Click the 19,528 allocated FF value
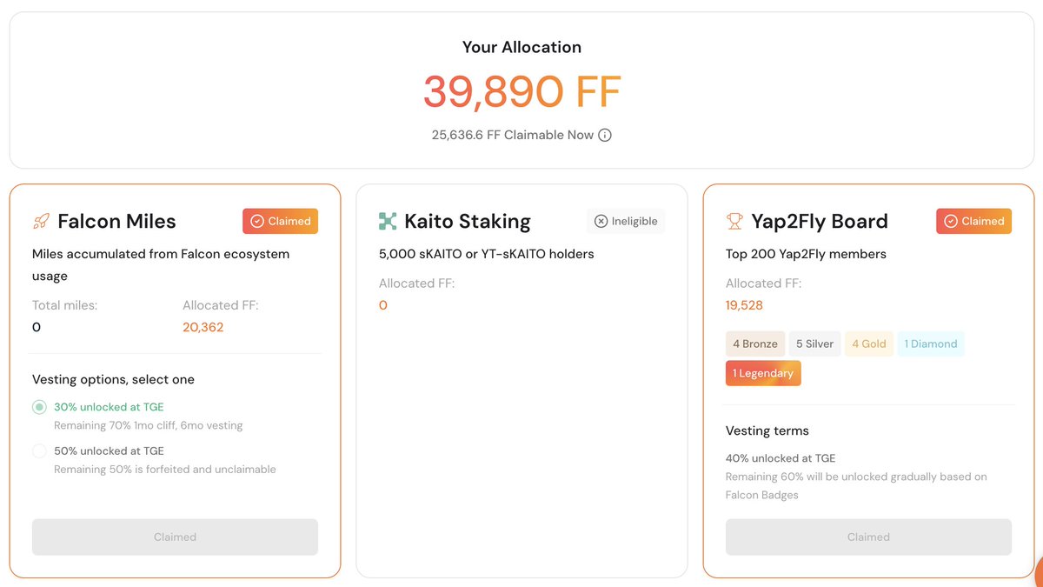Image resolution: width=1043 pixels, height=587 pixels. [744, 305]
